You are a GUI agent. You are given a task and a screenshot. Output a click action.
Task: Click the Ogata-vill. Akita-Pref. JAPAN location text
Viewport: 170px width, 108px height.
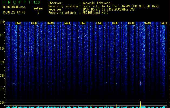tap(121, 6)
